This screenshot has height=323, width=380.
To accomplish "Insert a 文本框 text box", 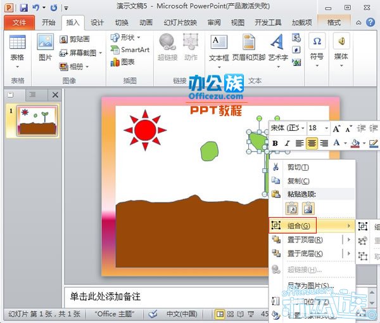I will point(219,51).
